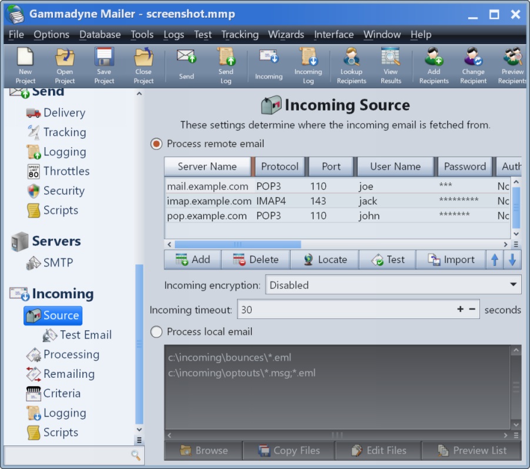
Task: Select the Process remote email option
Action: (x=156, y=144)
